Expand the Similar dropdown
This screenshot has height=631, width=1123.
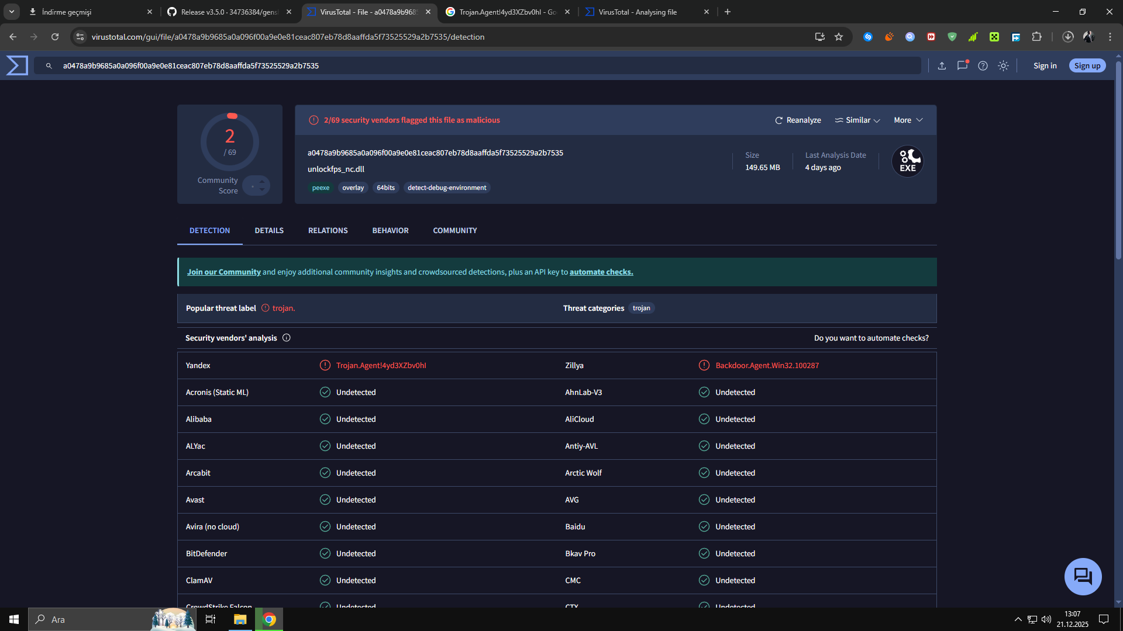857,120
